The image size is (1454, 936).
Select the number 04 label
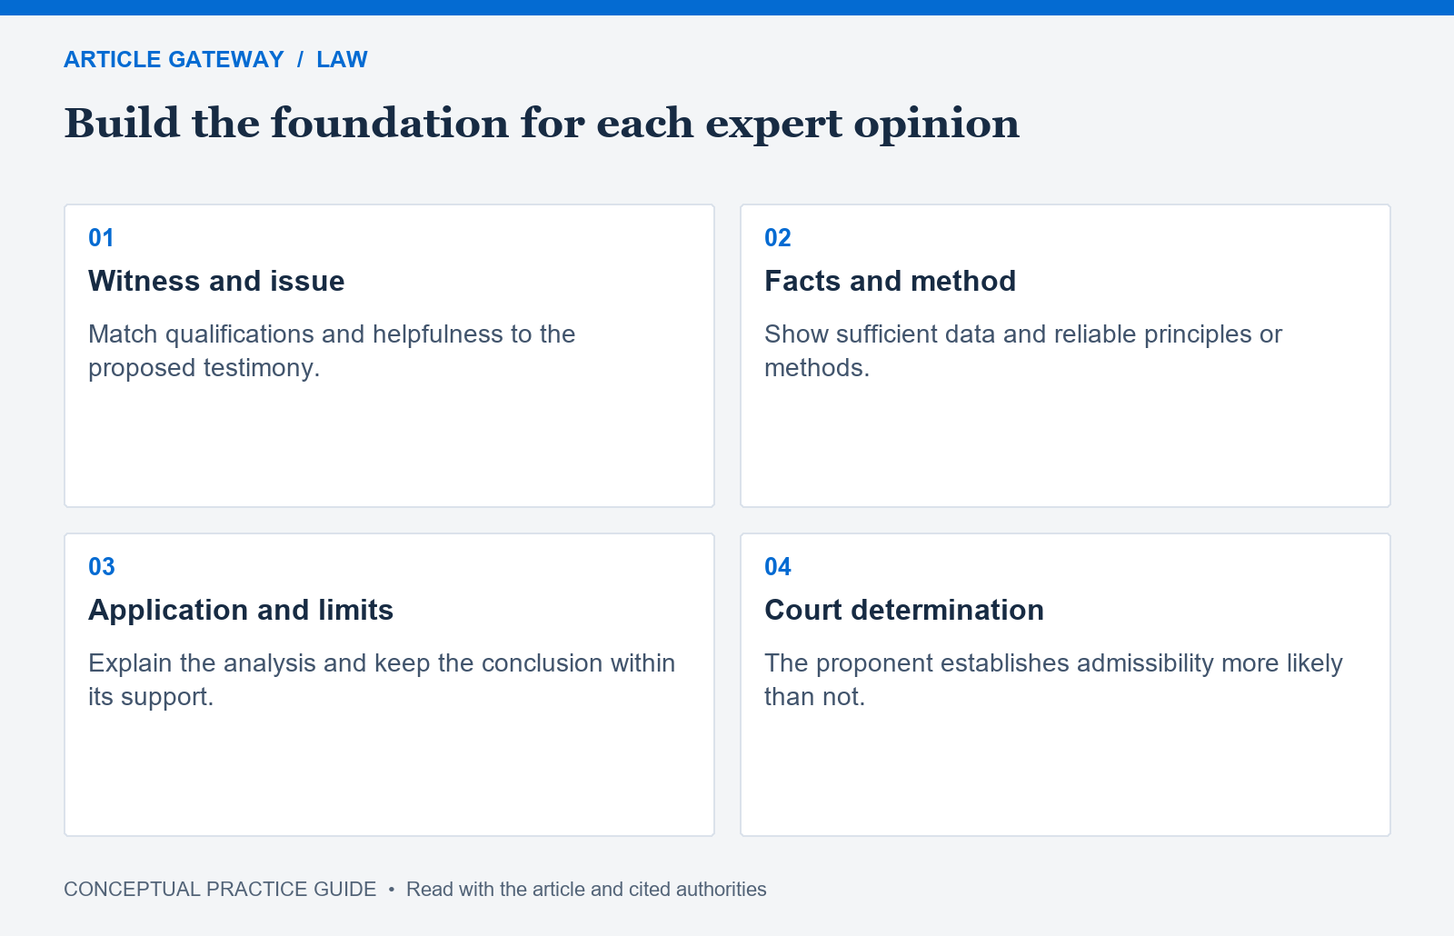pyautogui.click(x=778, y=567)
